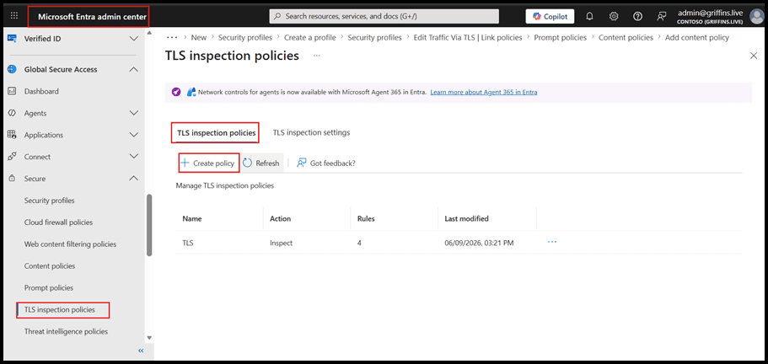Click Edit Traffic Via TLS breadcrumb
This screenshot has width=768, height=364.
[468, 37]
